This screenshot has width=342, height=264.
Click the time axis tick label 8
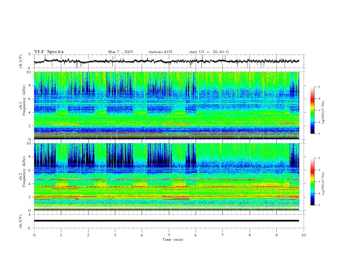tap(250, 235)
